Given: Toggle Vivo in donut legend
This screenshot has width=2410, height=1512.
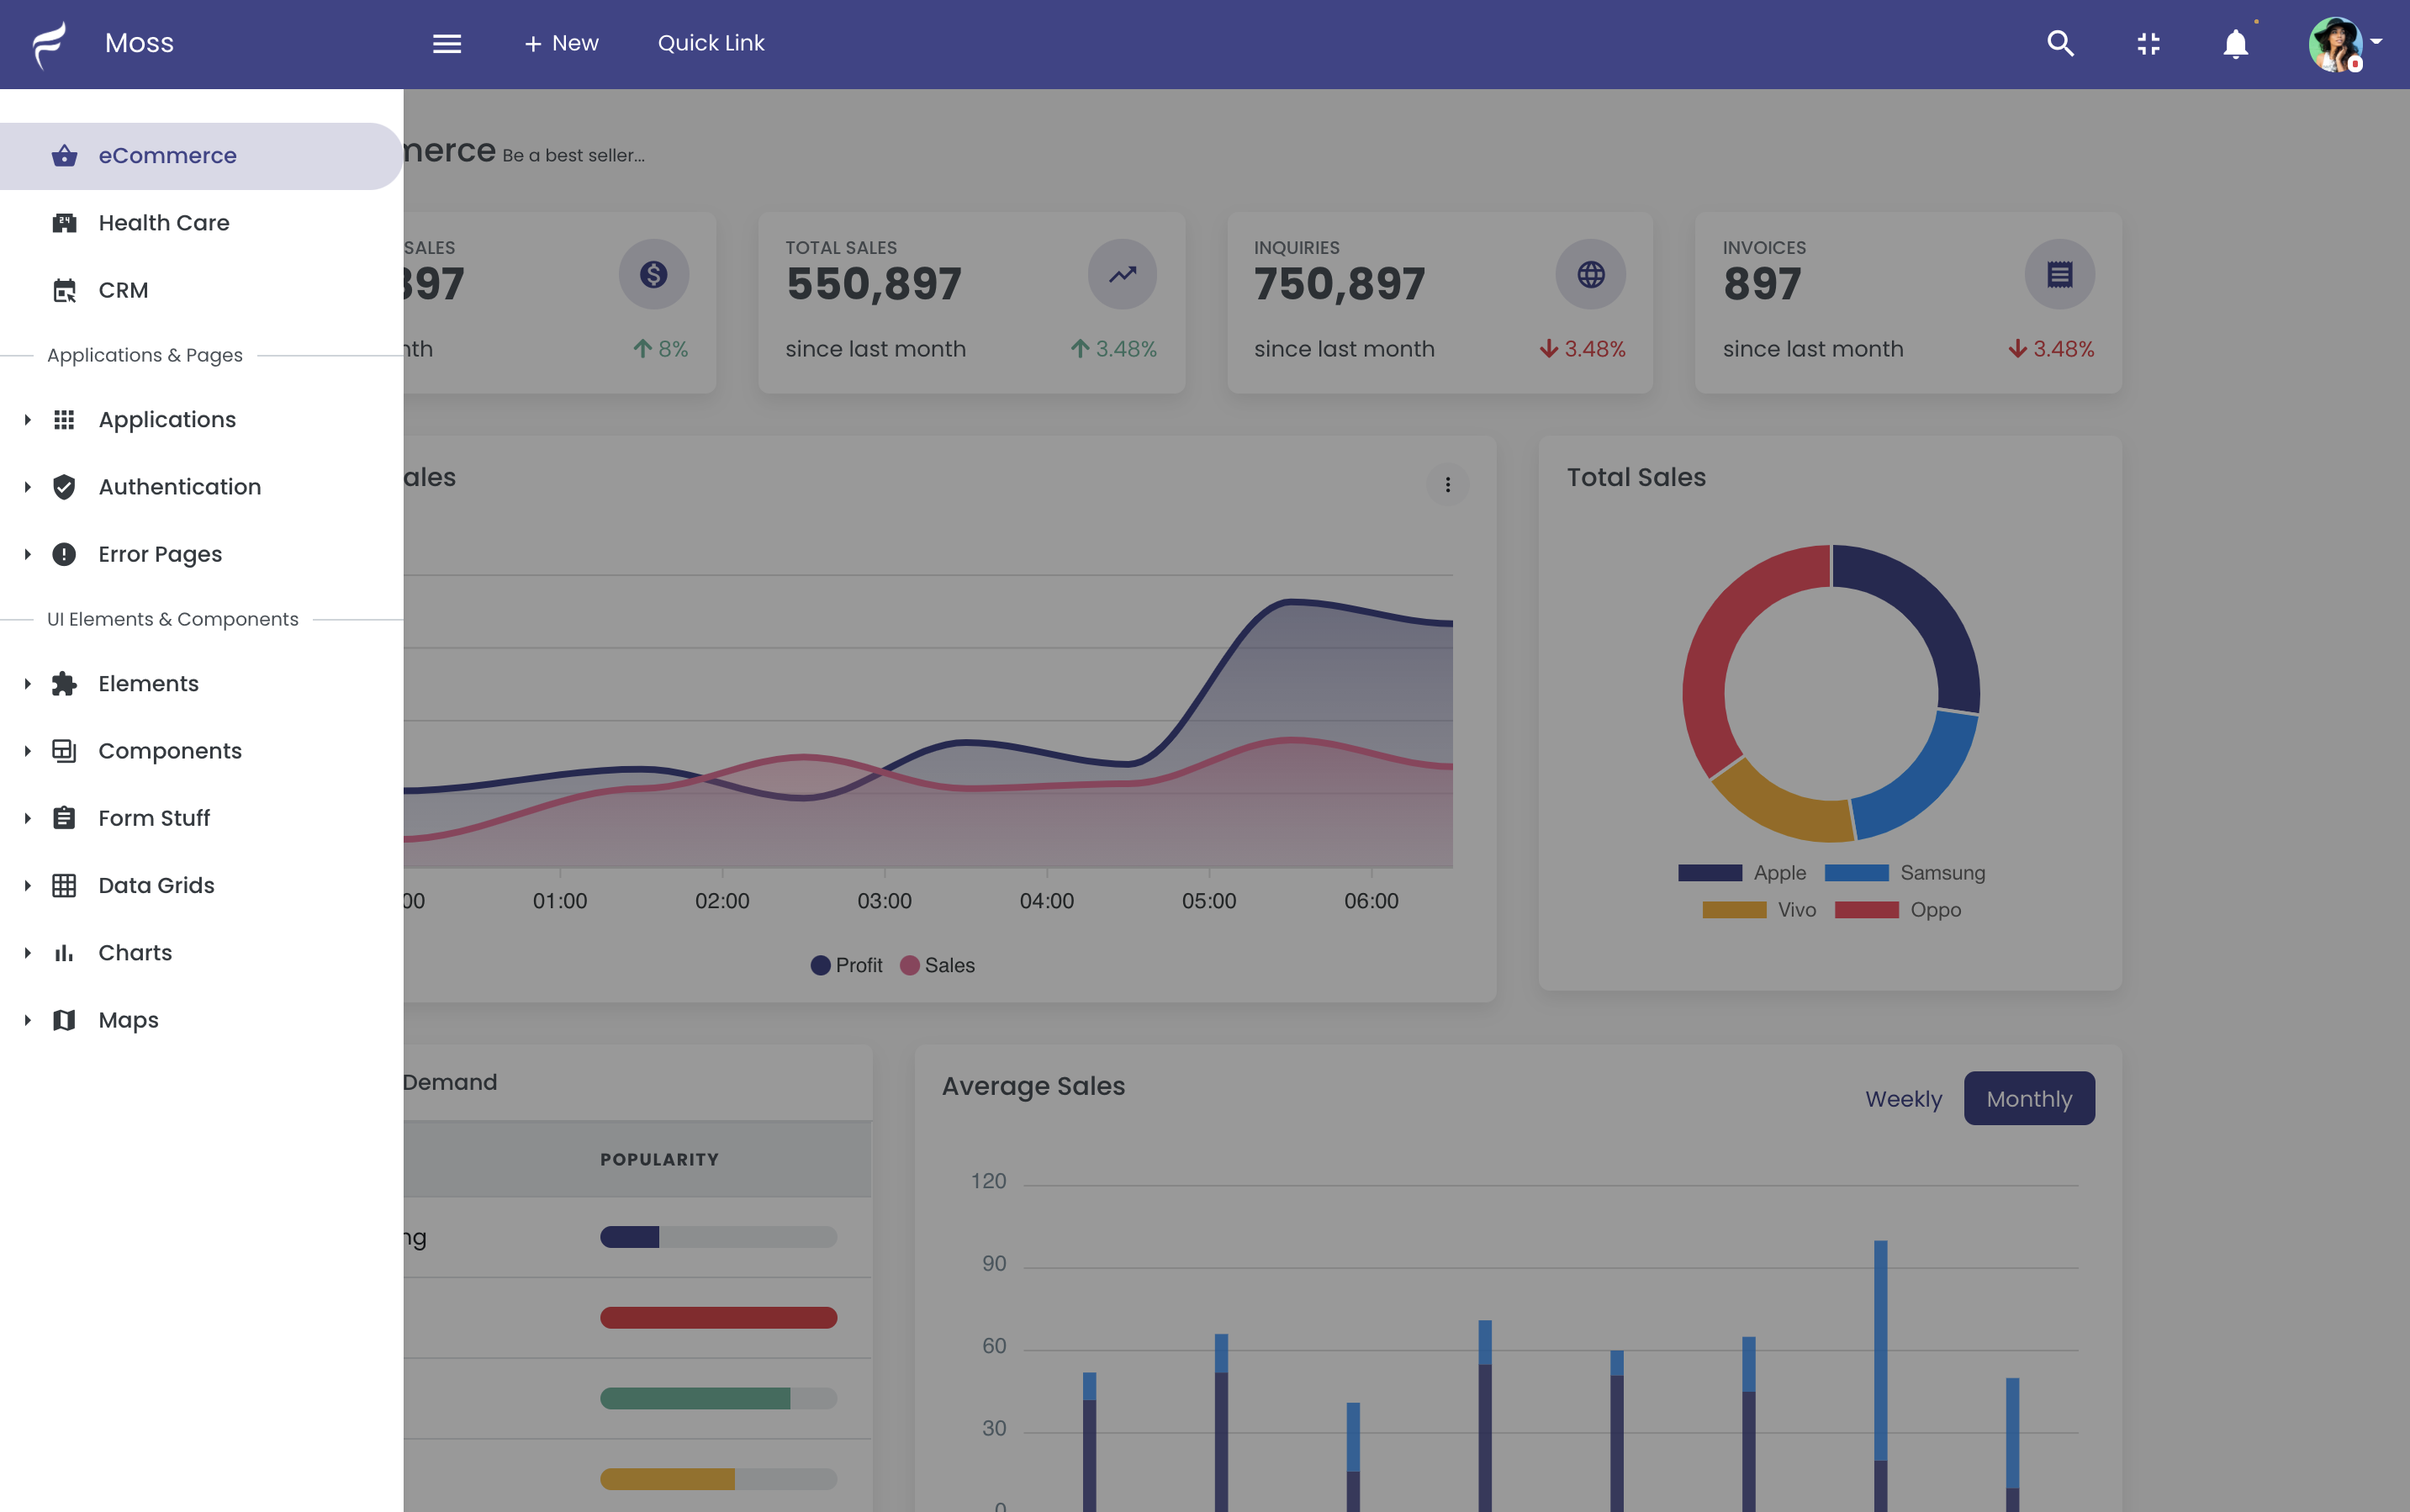Looking at the screenshot, I should 1759,910.
